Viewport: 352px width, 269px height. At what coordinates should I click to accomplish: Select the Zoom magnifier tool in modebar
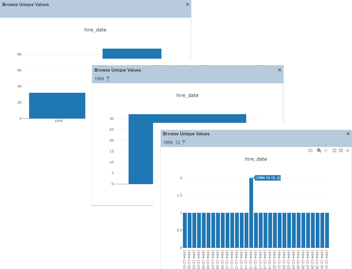(x=319, y=151)
